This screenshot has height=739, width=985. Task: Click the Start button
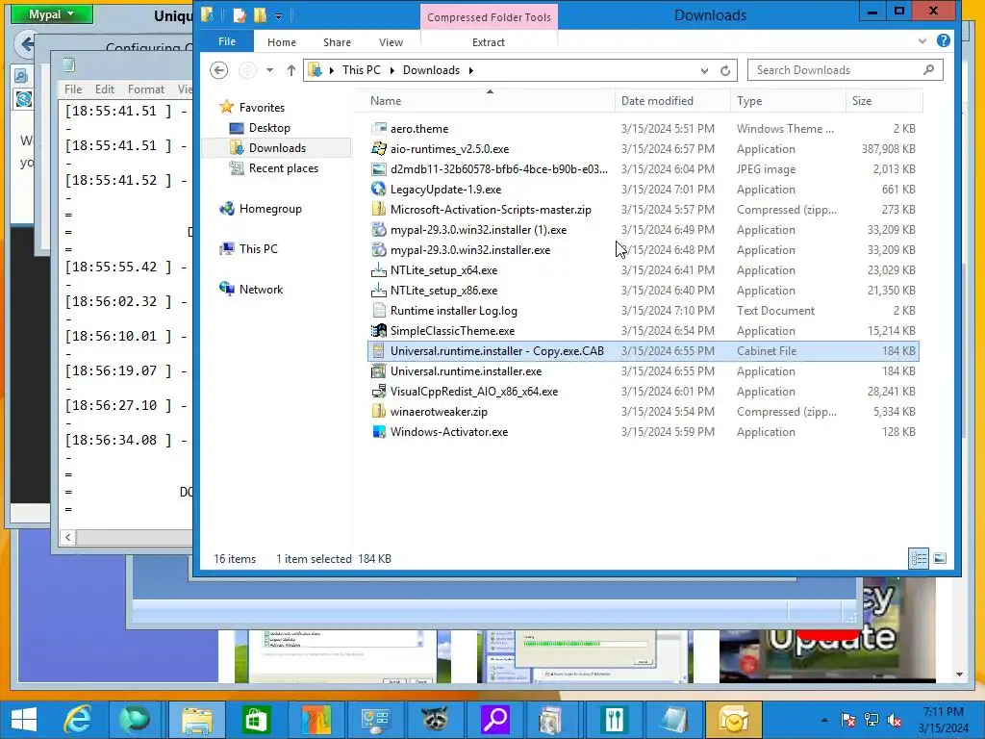tap(24, 720)
